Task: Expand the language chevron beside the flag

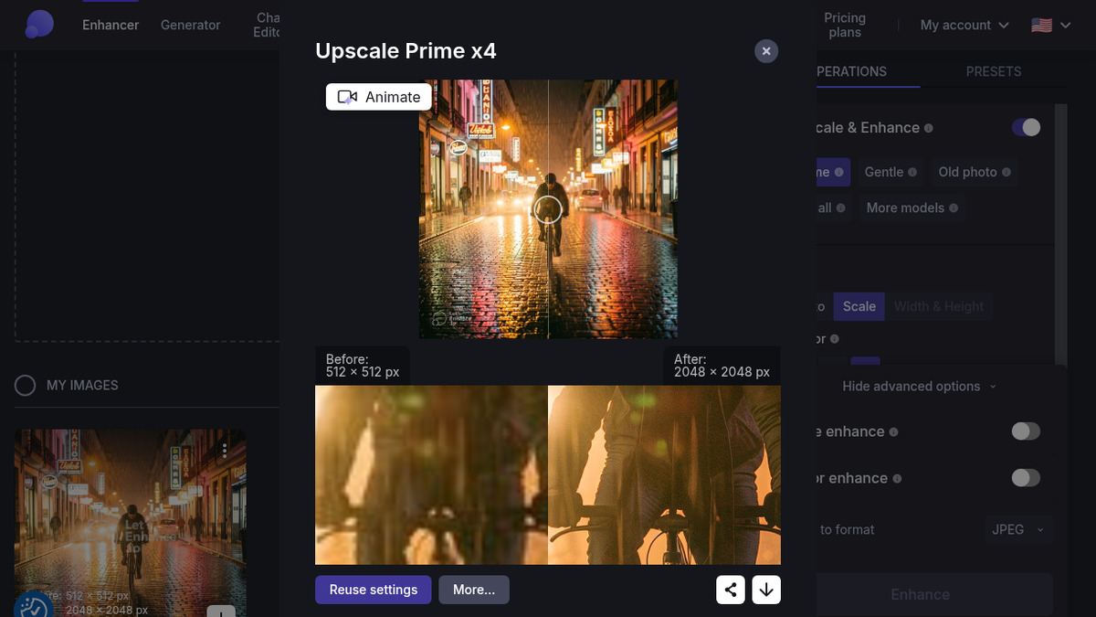Action: click(x=1065, y=25)
